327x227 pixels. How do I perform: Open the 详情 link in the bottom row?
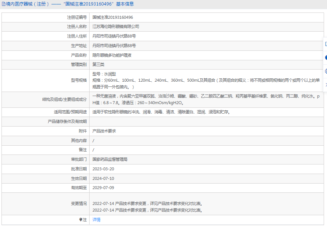(96, 220)
